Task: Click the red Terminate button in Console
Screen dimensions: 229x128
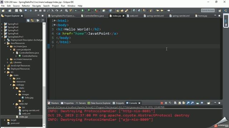Action: pyautogui.click(x=162, y=103)
